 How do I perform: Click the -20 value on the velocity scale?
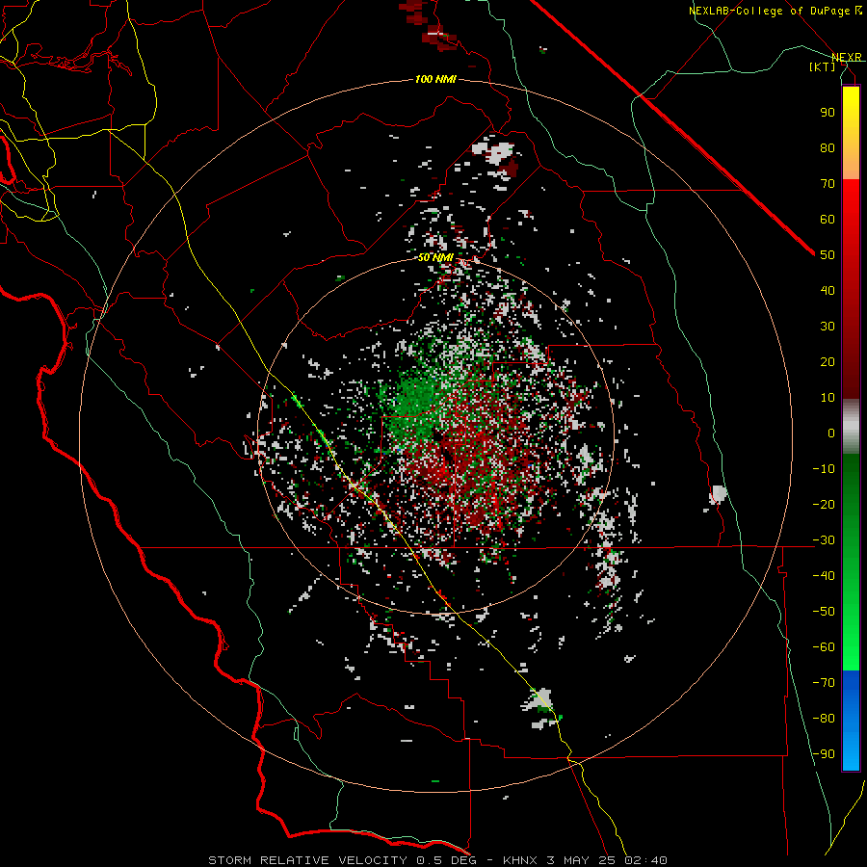[824, 504]
